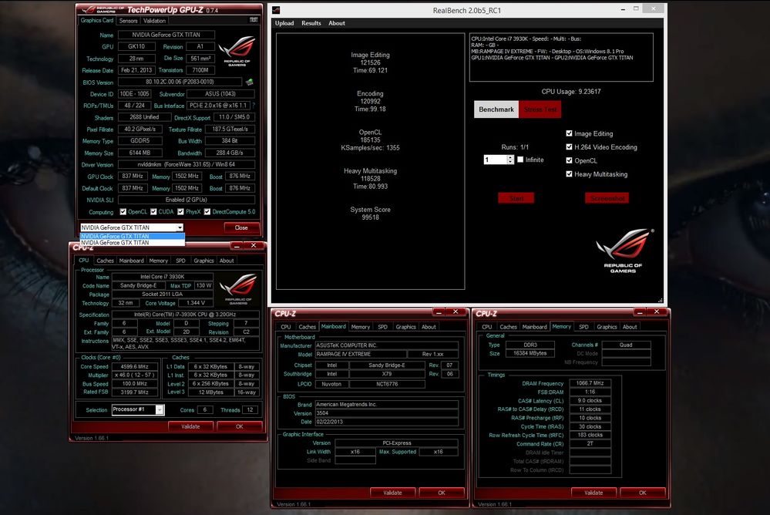Click the 'Enabled (2 GPUs)' NVIDIA SLI field

pyautogui.click(x=186, y=200)
